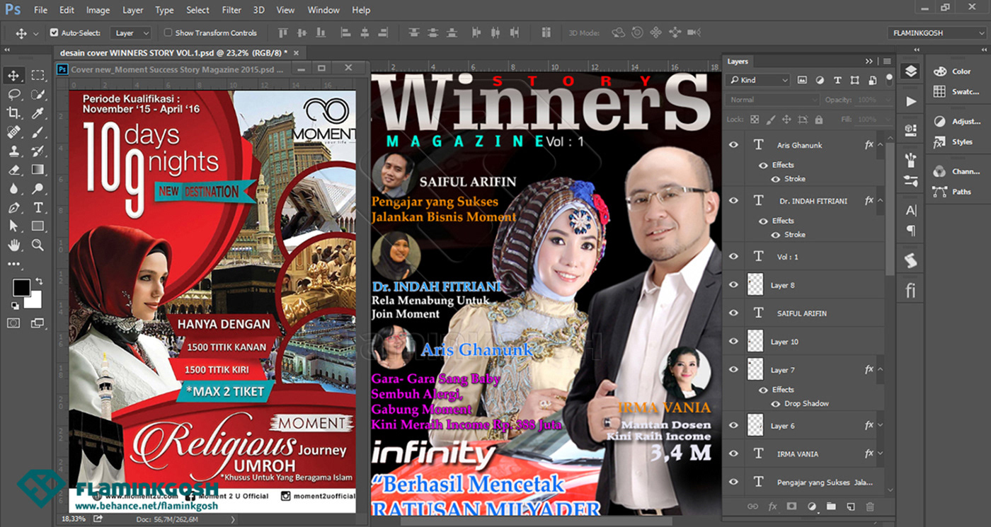Select the History Brush tool
Viewport: 991px width, 527px height.
[x=38, y=151]
